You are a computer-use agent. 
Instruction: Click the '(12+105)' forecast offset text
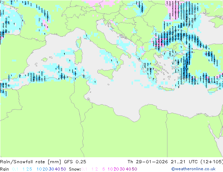(212, 161)
